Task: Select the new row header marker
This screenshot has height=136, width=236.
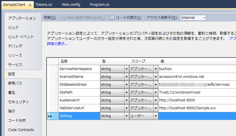Action: (x=50, y=116)
